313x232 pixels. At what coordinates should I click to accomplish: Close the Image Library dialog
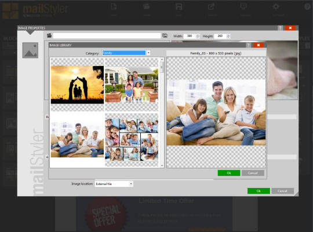(x=259, y=45)
